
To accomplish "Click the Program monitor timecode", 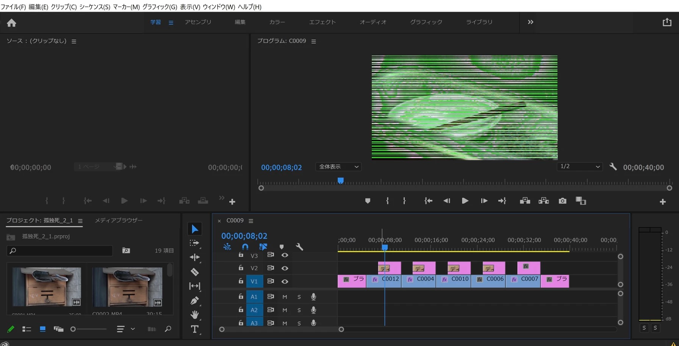I will 282,167.
